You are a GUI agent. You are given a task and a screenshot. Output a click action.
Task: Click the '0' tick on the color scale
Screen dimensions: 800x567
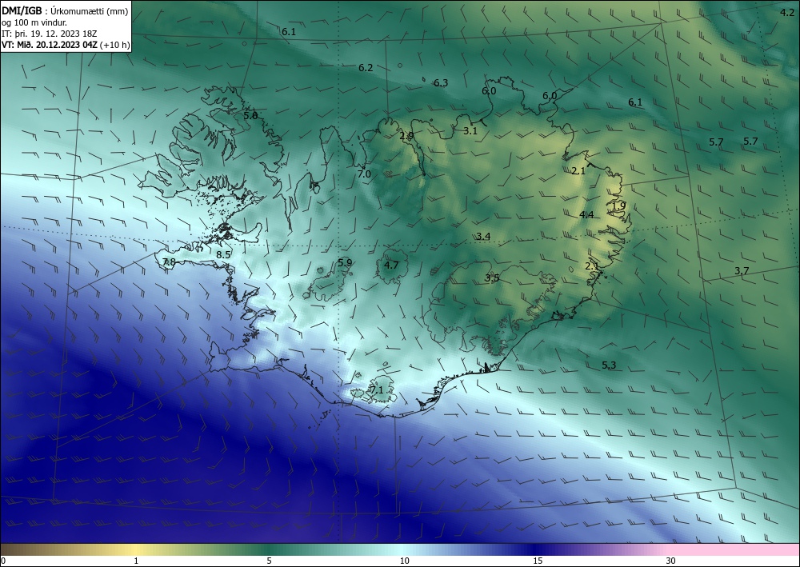(3, 561)
